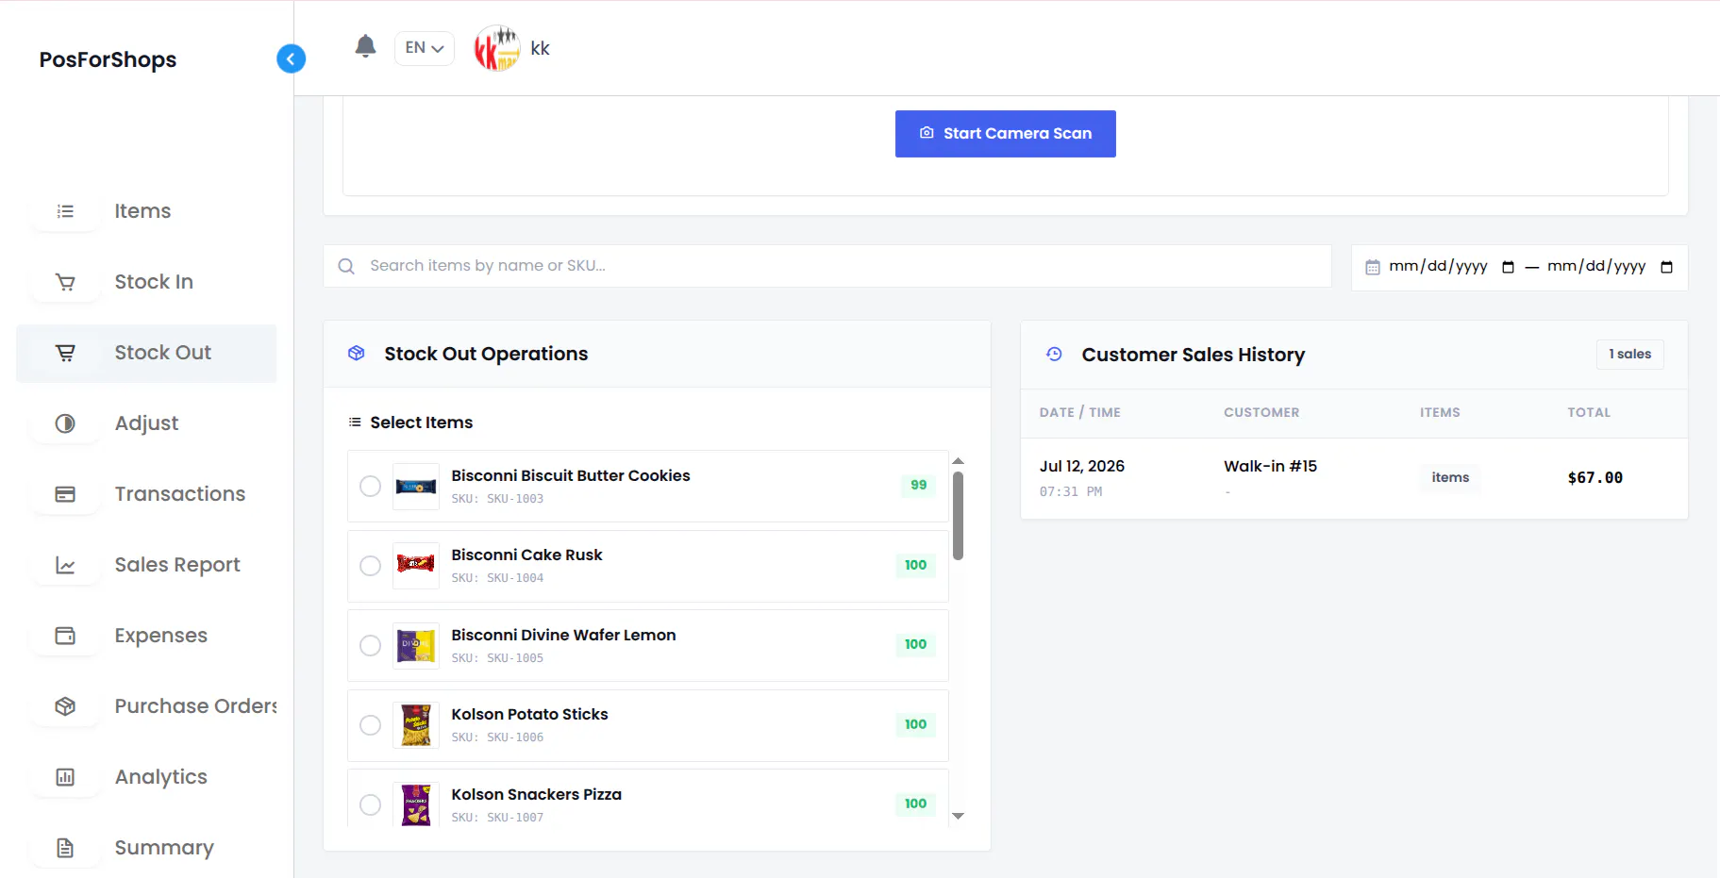Open the end date calendar picker

point(1666,268)
